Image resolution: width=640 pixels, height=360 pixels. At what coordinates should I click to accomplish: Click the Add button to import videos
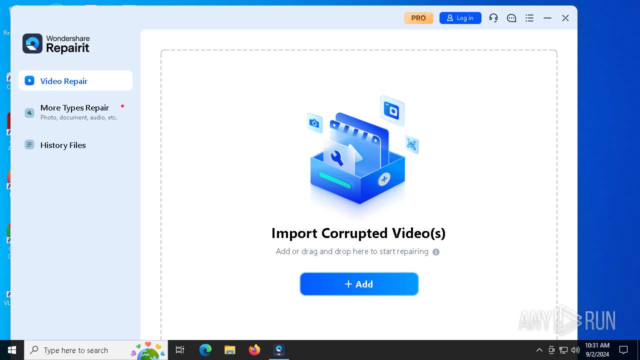359,284
